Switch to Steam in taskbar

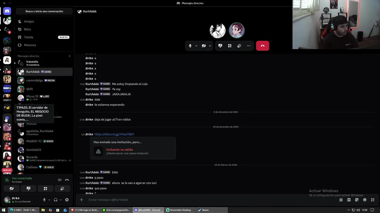(212, 210)
